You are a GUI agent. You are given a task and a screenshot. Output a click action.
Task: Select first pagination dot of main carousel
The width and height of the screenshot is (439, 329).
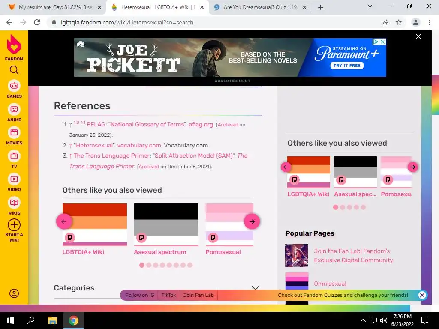point(142,265)
